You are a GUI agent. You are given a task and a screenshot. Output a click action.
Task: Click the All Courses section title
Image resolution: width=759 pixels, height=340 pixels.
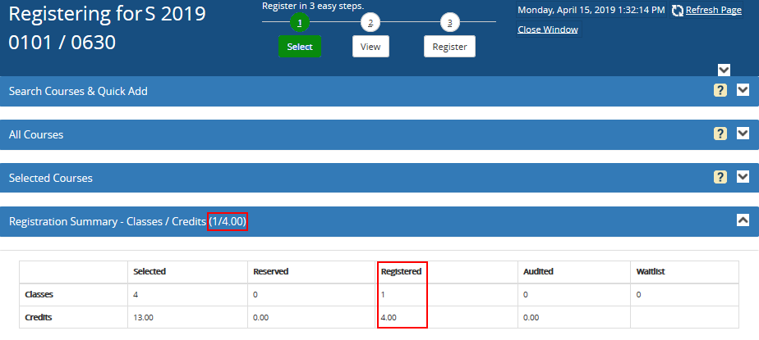pyautogui.click(x=36, y=134)
